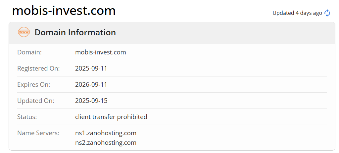Click the expiry date 2026-09-11

(91, 84)
